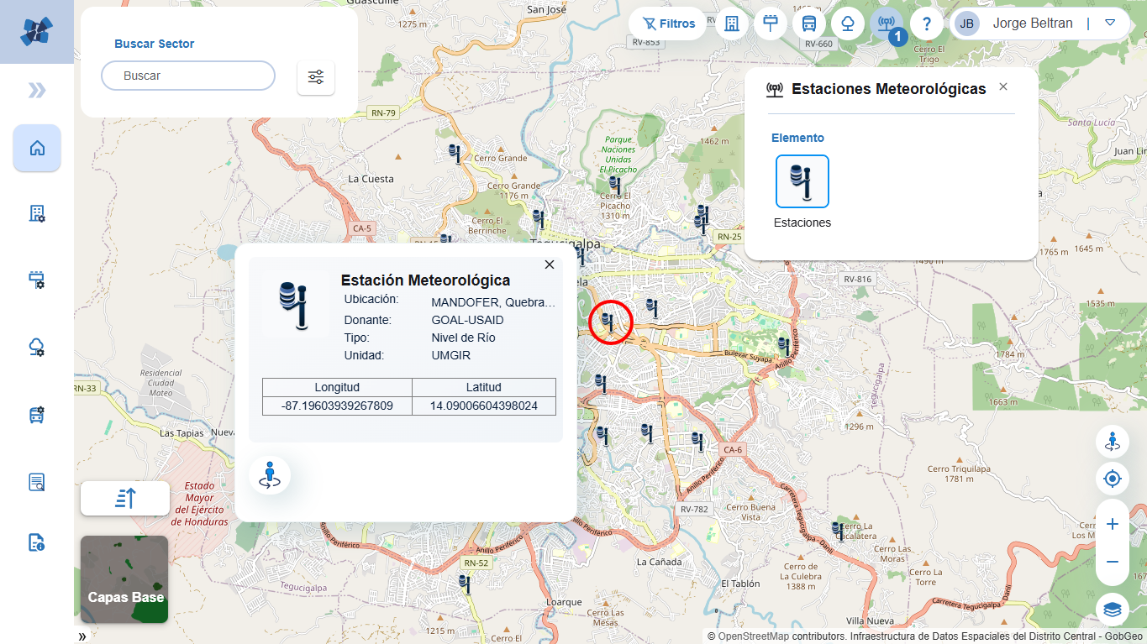This screenshot has height=644, width=1147.
Task: Open the search filter settings sliders
Action: point(316,77)
